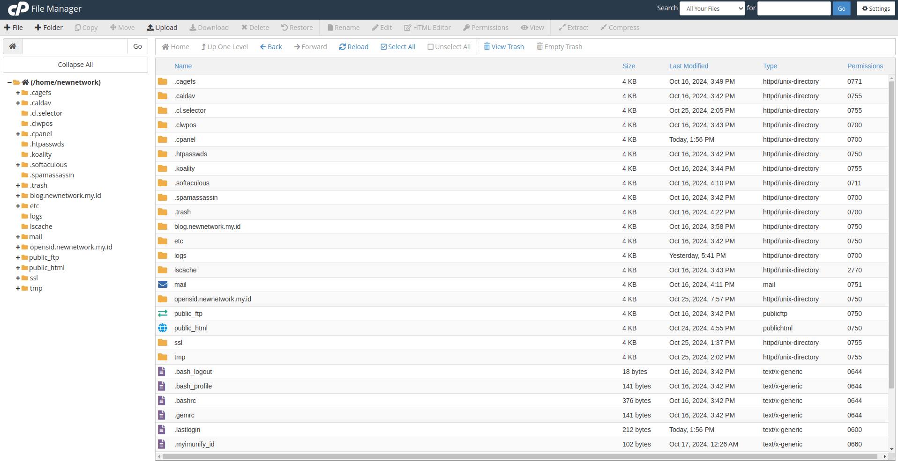Click the Extract icon
This screenshot has height=461, width=898.
pyautogui.click(x=573, y=27)
